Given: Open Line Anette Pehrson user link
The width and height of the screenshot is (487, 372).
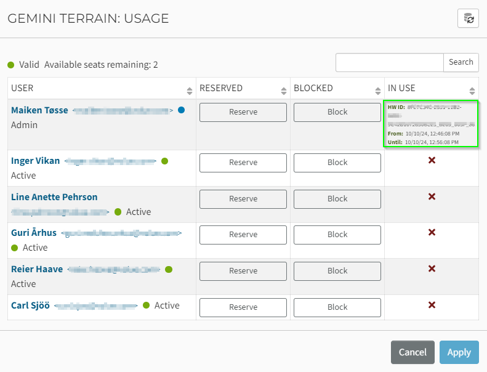Looking at the screenshot, I should 54,197.
